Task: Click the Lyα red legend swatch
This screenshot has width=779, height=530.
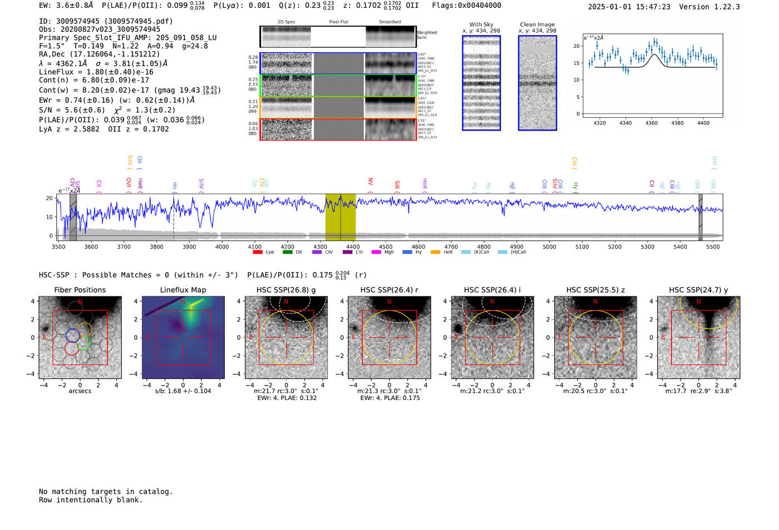Action: coord(258,252)
